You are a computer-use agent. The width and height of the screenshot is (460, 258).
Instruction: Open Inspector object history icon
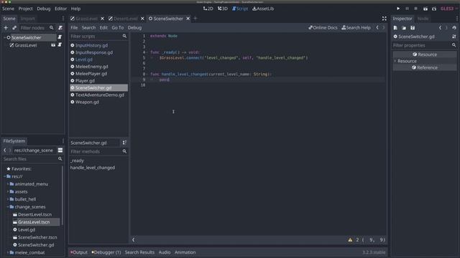point(454,28)
